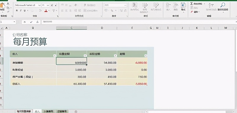
Task: Click the Merge and Center button
Action: coord(91,11)
